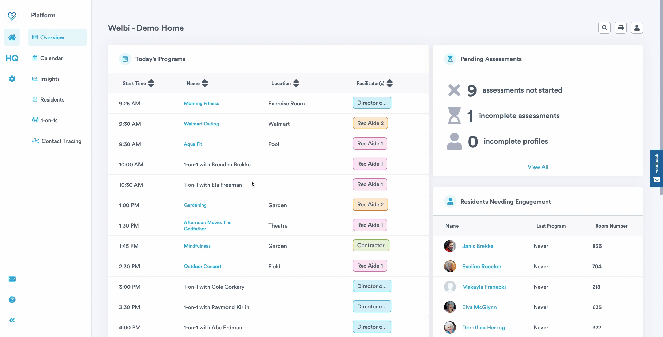
Task: Open the Walmart Outing program link
Action: pyautogui.click(x=201, y=124)
